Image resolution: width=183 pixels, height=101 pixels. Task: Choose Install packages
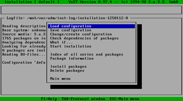coord(68,67)
